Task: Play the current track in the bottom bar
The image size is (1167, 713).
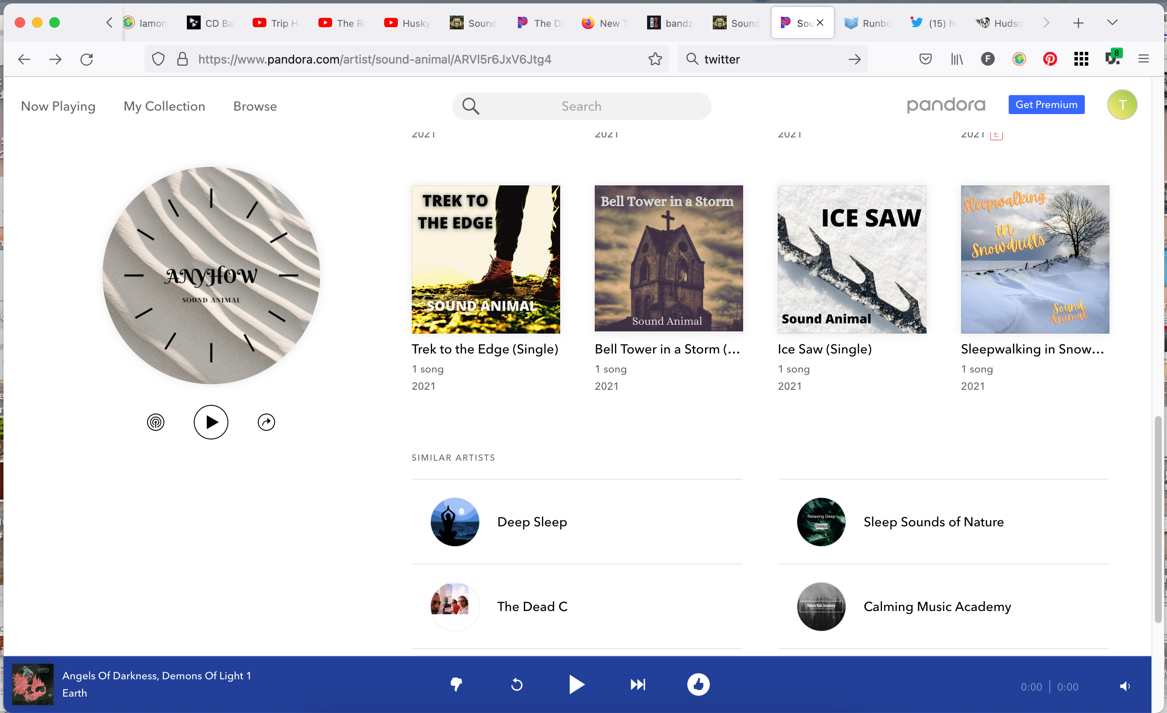Action: [577, 684]
